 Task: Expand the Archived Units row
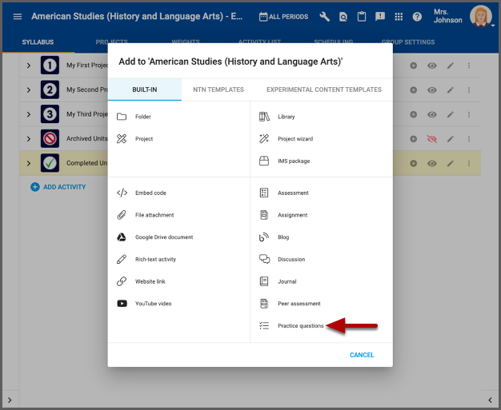pos(28,139)
